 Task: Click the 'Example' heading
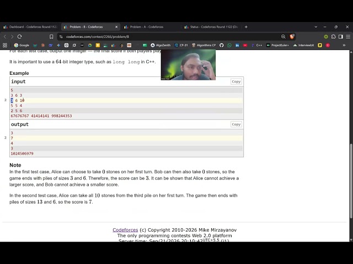pos(19,73)
